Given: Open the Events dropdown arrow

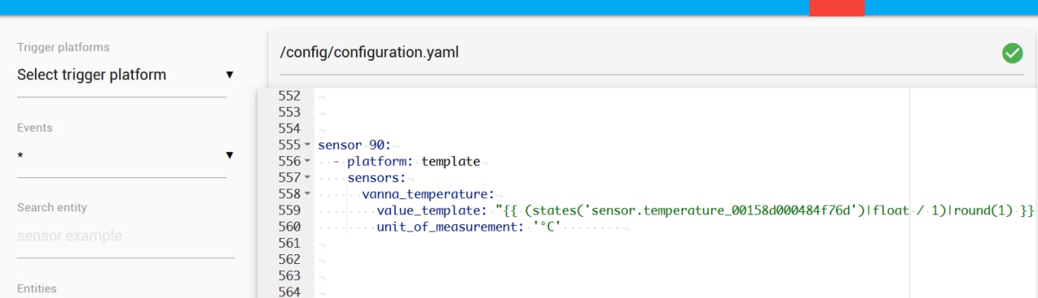Looking at the screenshot, I should 229,155.
